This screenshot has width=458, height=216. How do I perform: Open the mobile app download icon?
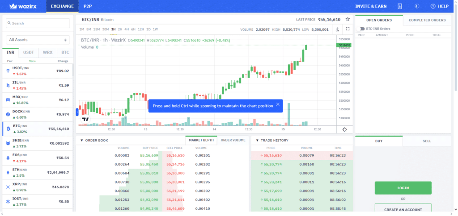[x=400, y=6]
